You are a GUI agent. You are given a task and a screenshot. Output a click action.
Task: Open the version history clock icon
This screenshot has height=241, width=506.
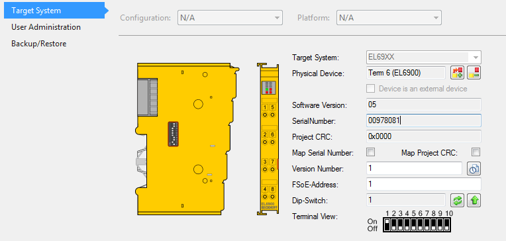[x=474, y=168]
